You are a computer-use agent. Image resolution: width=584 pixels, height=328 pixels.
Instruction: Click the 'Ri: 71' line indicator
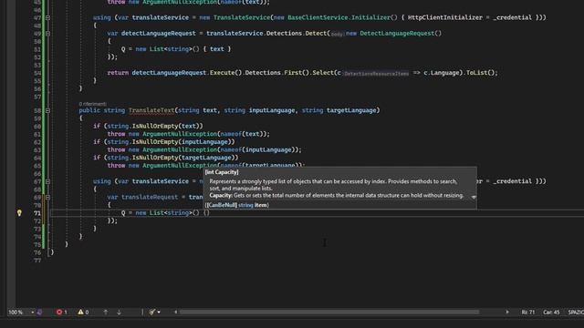coord(528,312)
